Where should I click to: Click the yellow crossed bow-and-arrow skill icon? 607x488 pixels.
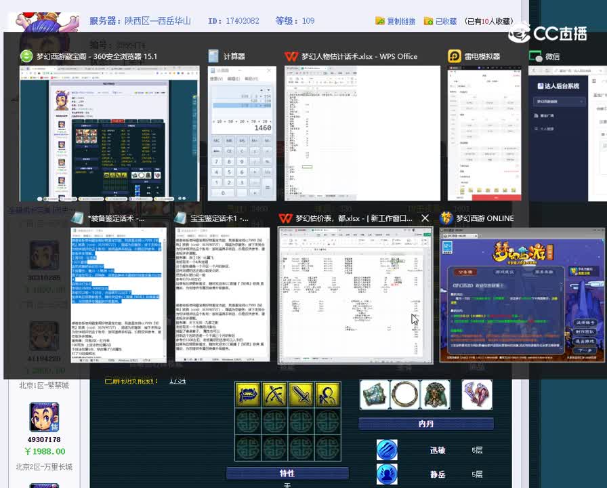274,394
